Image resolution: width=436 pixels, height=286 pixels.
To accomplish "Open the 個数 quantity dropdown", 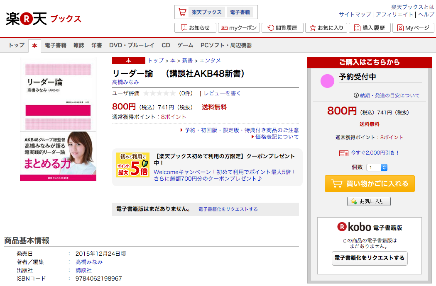I will [x=377, y=167].
